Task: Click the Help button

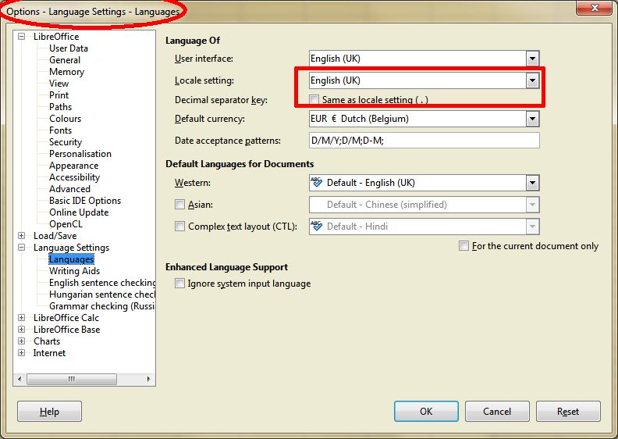Action: coord(49,412)
